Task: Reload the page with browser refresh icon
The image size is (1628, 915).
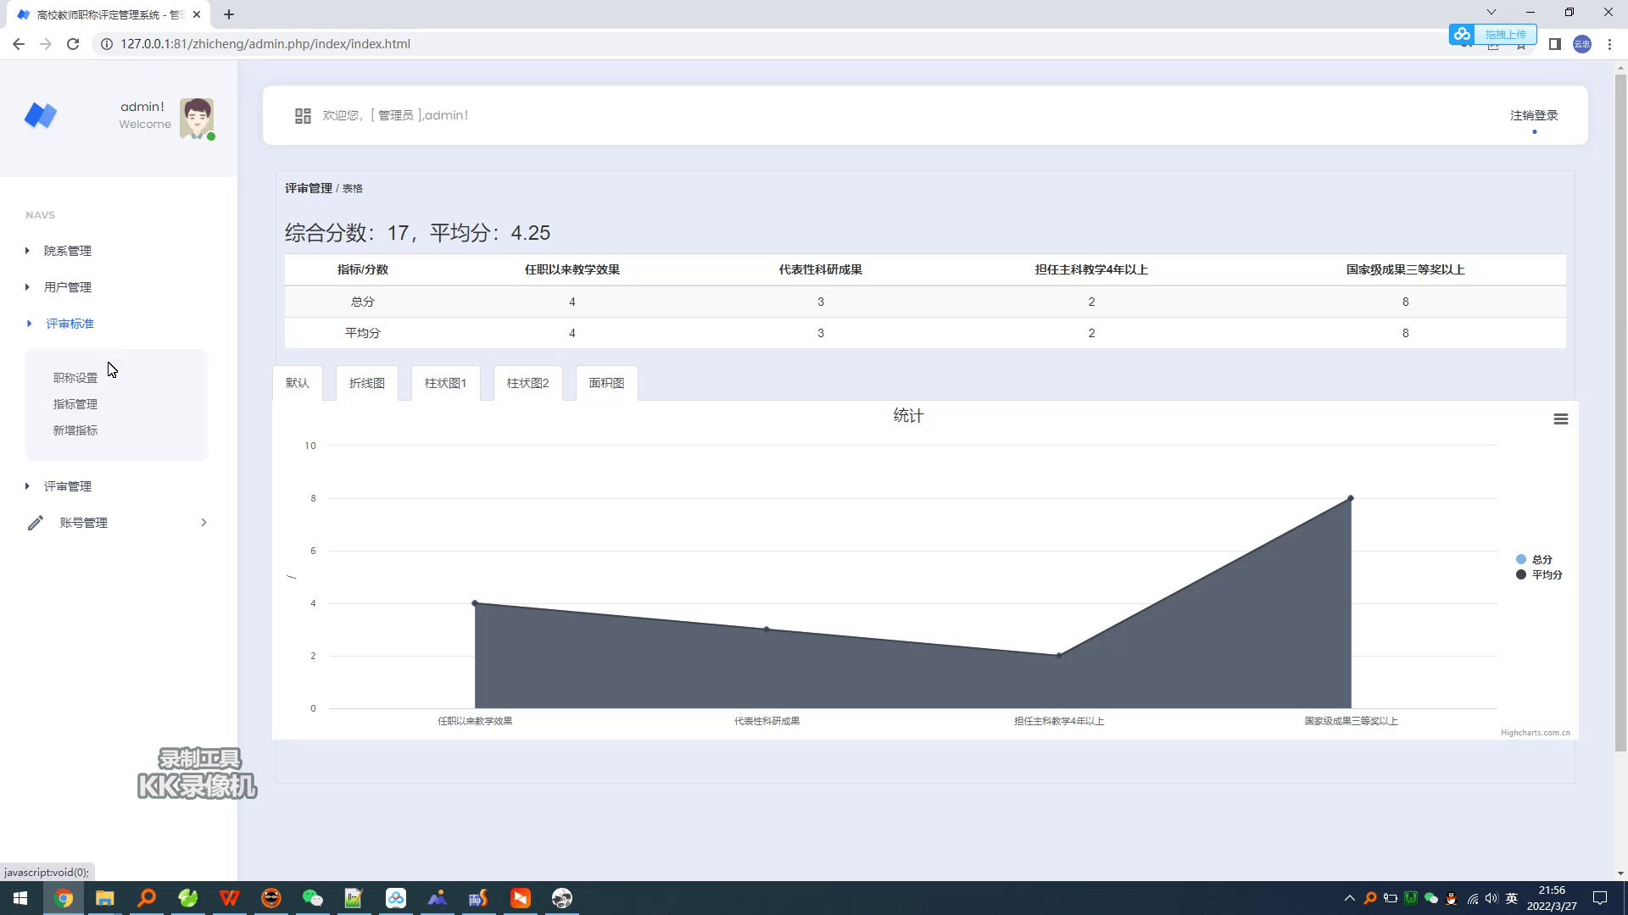Action: coord(73,44)
